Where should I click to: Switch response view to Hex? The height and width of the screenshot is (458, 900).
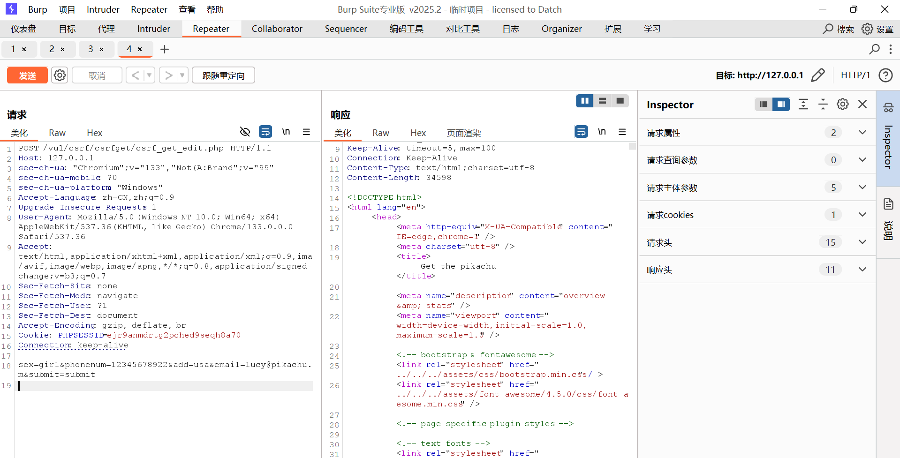(x=418, y=133)
